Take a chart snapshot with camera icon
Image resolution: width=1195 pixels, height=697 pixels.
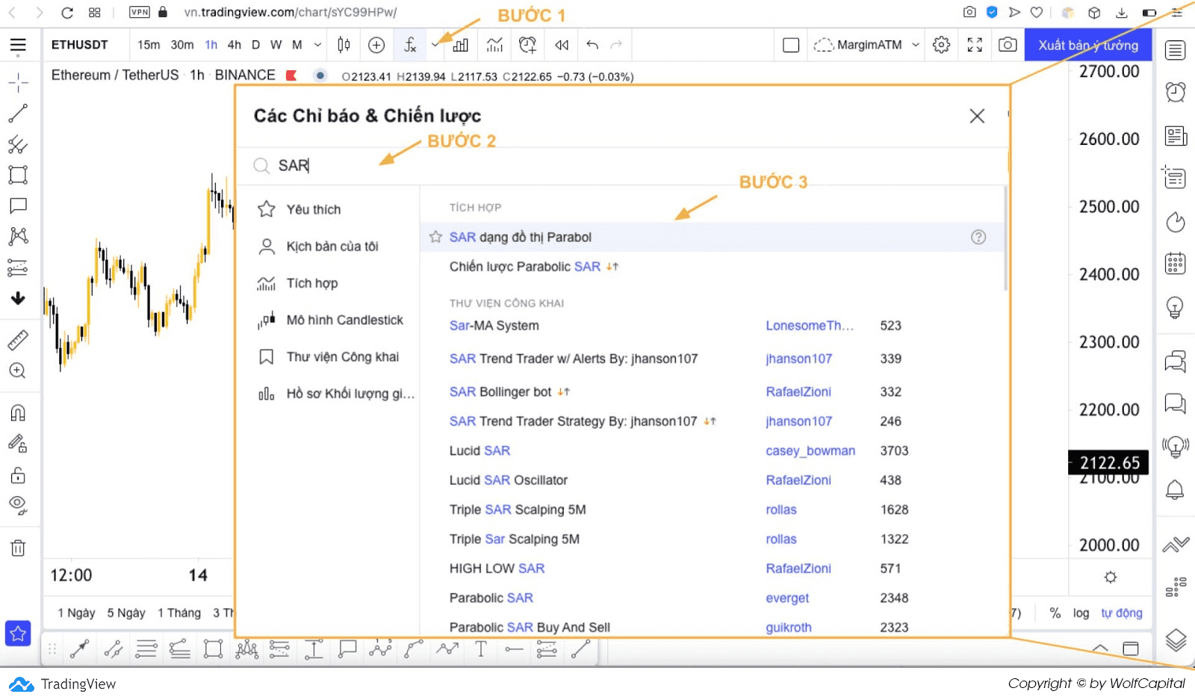[1008, 45]
